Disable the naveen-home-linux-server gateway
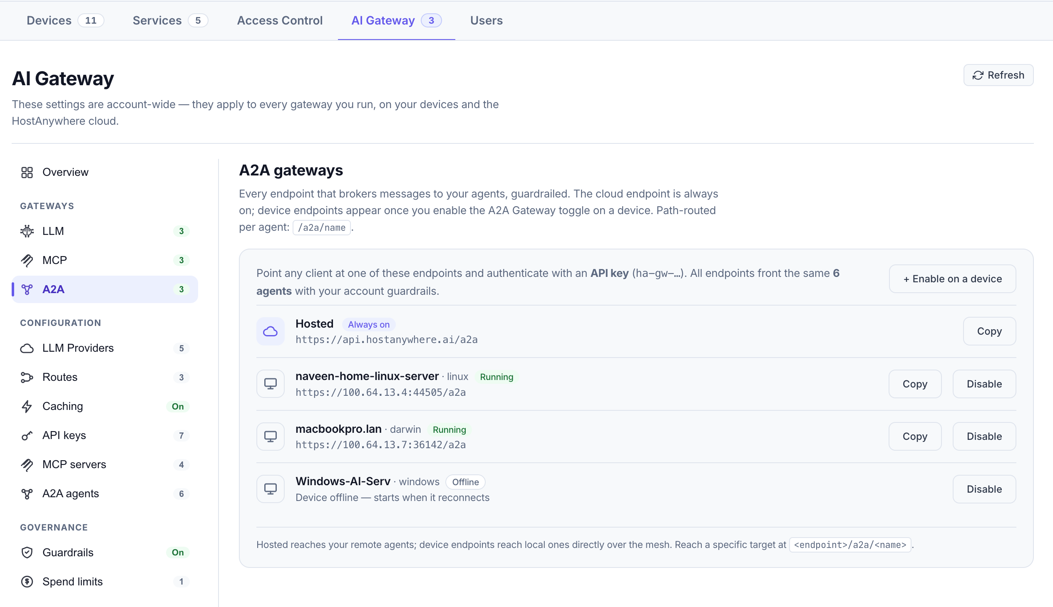 pyautogui.click(x=984, y=384)
